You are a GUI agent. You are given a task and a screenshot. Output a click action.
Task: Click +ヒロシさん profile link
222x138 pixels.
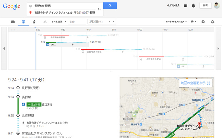pyautogui.click(x=173, y=5)
